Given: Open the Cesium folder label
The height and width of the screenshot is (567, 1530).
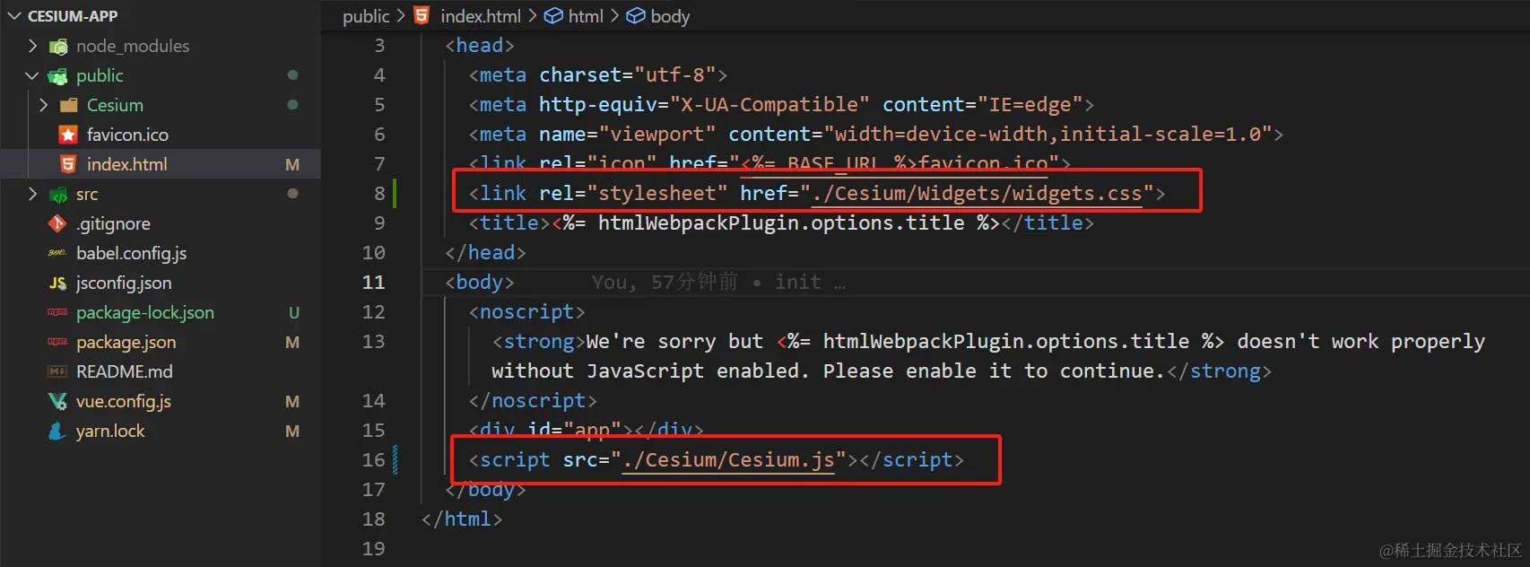Looking at the screenshot, I should point(115,105).
